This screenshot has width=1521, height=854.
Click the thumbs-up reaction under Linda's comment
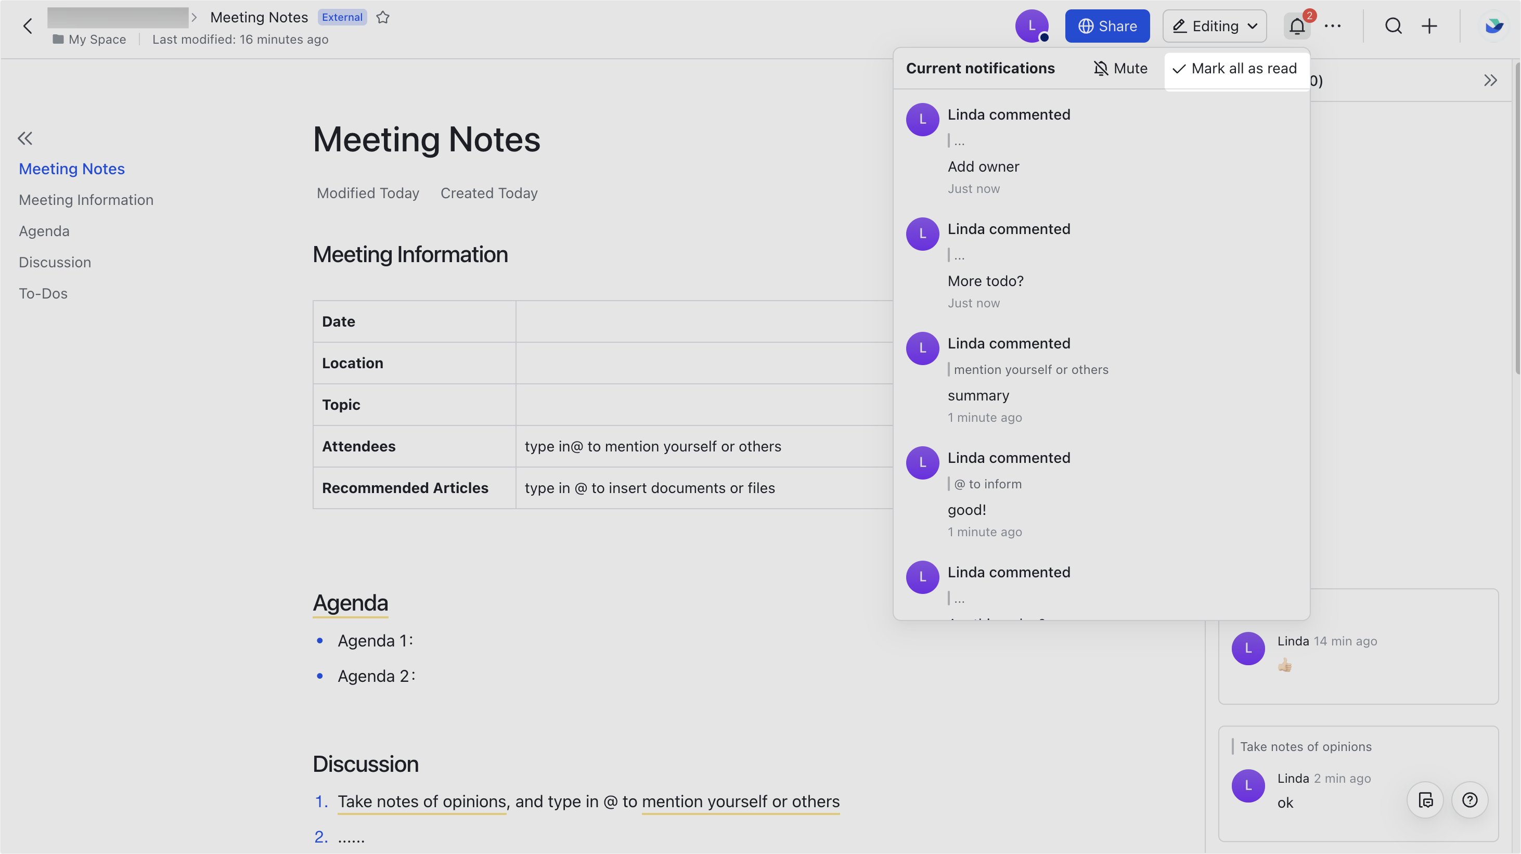tap(1285, 665)
